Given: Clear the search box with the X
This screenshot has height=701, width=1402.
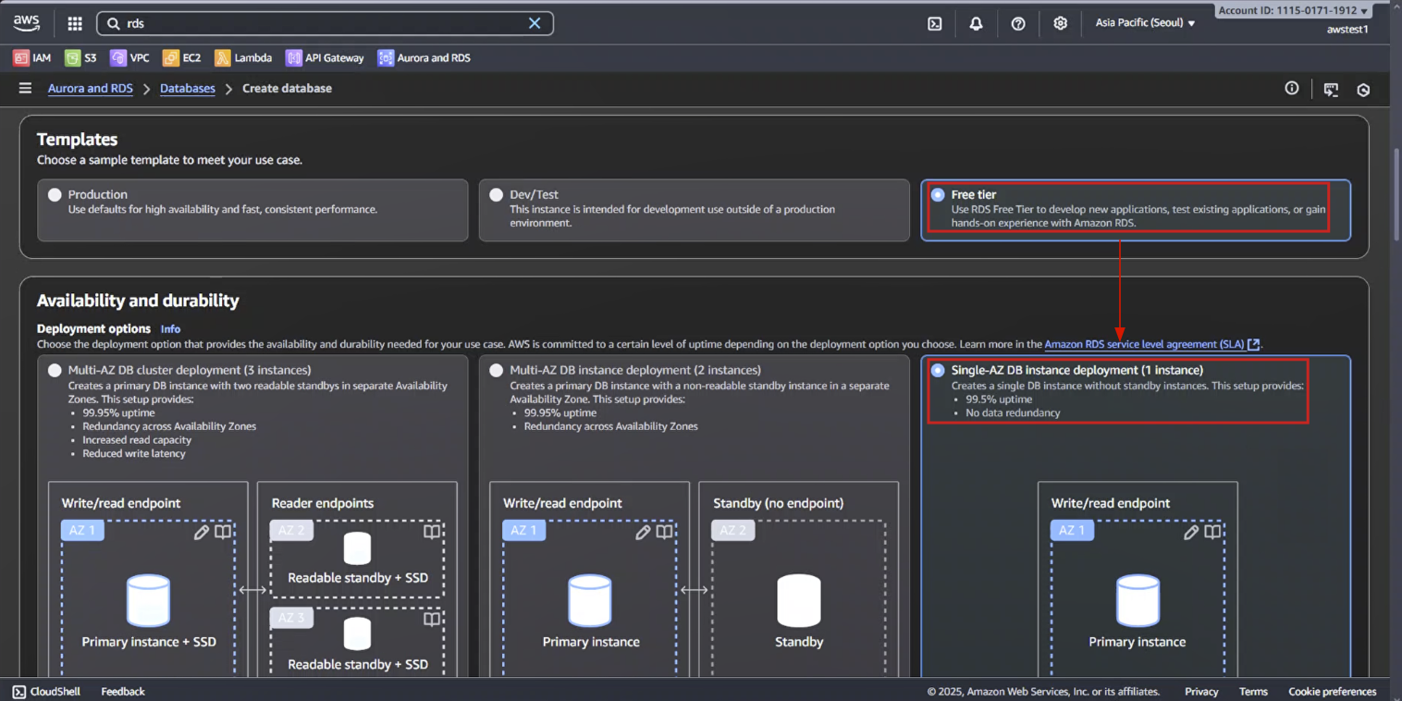Looking at the screenshot, I should click(535, 23).
